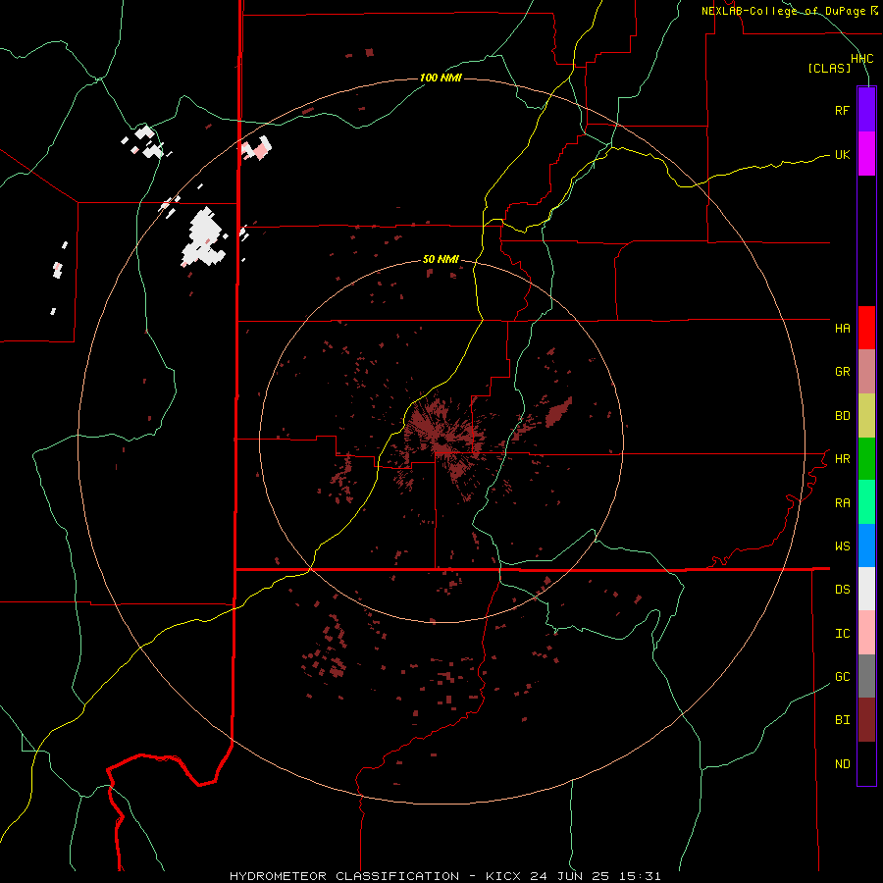This screenshot has height=883, width=883.
Task: Click the ND legend label
Action: [x=842, y=764]
